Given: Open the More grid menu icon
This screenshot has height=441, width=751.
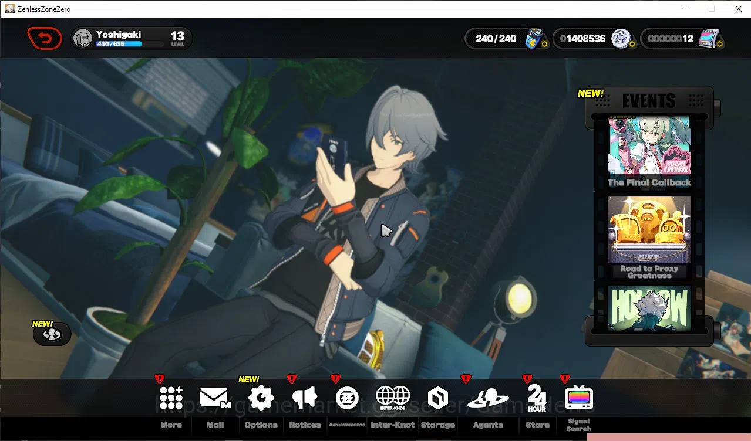Looking at the screenshot, I should 171,398.
